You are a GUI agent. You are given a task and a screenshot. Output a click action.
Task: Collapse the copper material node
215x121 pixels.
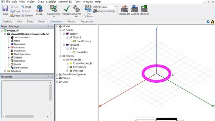pos(64,34)
